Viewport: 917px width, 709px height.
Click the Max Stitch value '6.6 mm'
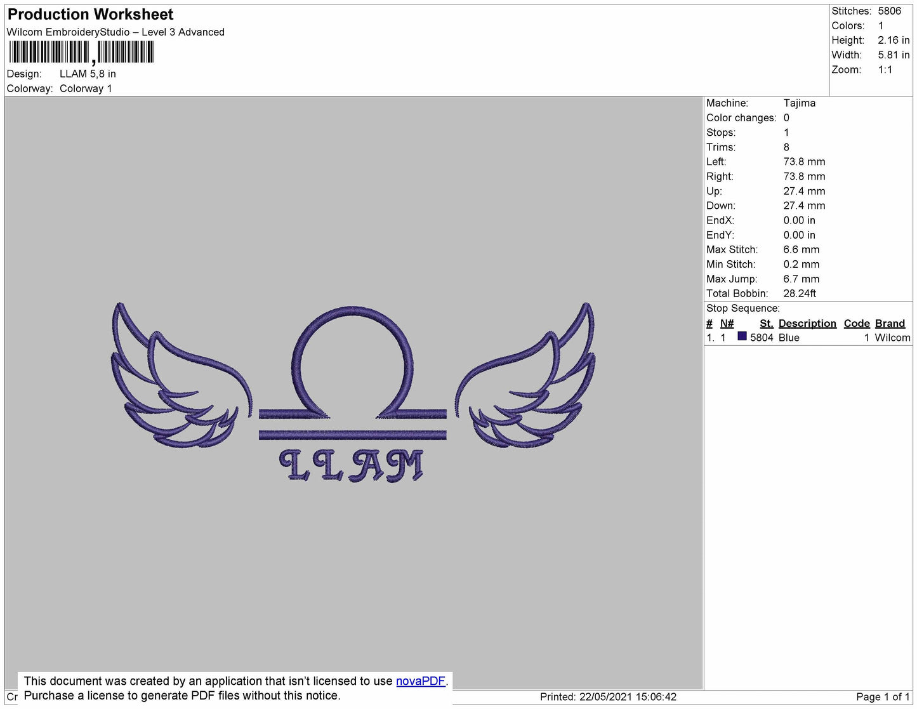click(802, 249)
